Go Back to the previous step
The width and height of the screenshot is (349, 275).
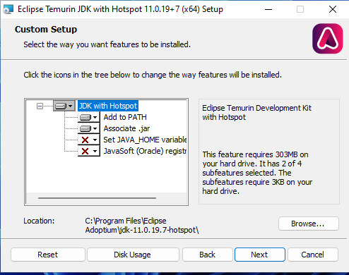(208, 255)
